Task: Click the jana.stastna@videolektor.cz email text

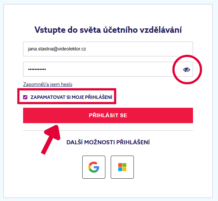Action: 57,49
